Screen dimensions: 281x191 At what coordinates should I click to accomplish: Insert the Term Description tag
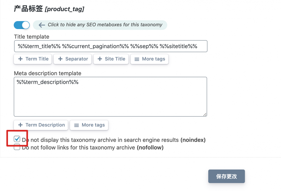coord(41,125)
